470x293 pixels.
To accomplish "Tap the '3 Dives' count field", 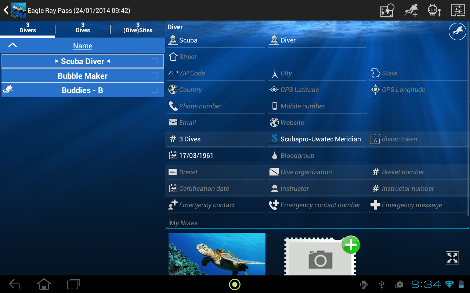I will point(216,139).
